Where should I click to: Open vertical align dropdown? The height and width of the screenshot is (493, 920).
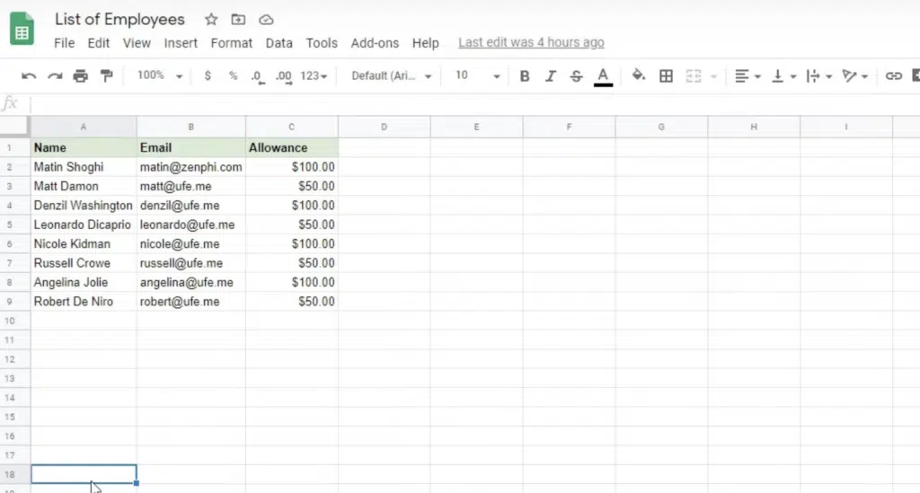[783, 75]
